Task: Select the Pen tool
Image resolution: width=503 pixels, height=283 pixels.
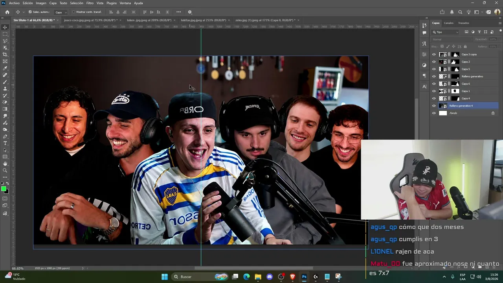Action: (5, 136)
